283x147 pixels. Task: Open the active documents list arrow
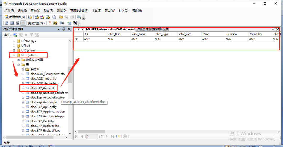(273, 29)
